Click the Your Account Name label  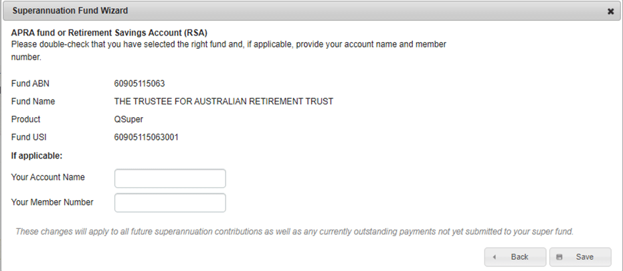pyautogui.click(x=48, y=177)
